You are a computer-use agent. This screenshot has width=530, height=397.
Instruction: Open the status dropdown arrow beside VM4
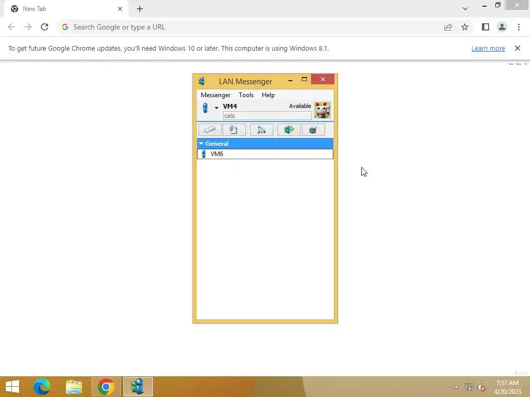(x=216, y=108)
